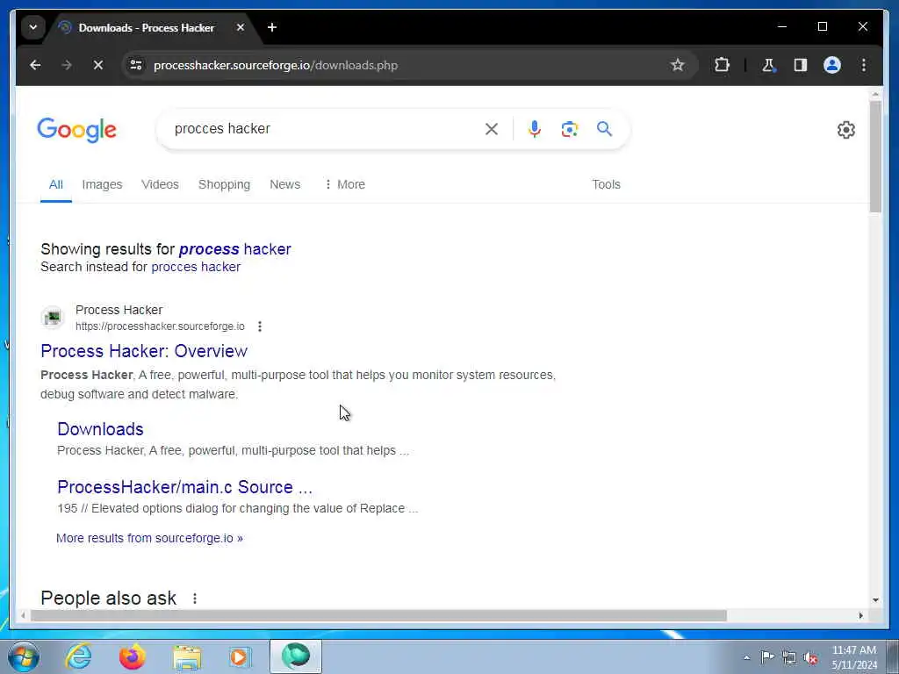
Task: Submit search with magnifier icon
Action: pos(604,129)
